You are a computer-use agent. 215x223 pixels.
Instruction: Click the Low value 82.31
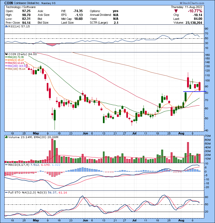pos(26,19)
